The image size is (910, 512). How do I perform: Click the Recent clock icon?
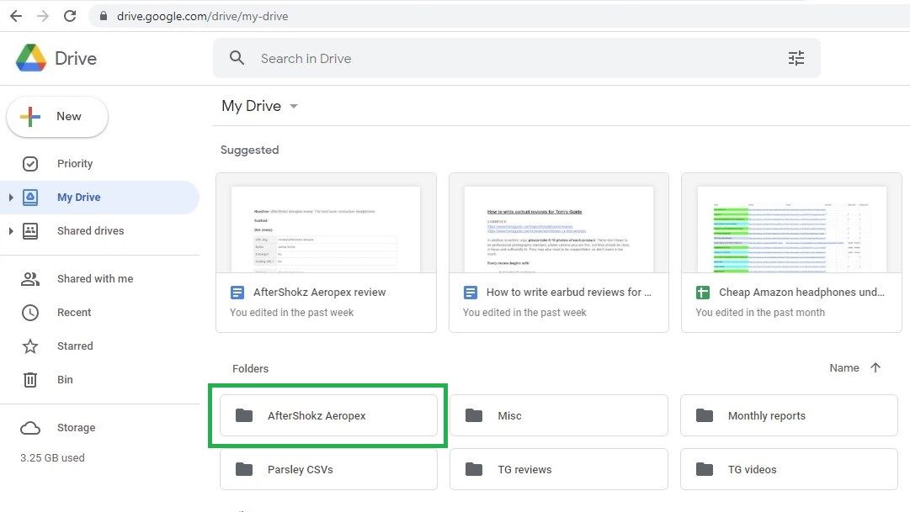[x=31, y=312]
